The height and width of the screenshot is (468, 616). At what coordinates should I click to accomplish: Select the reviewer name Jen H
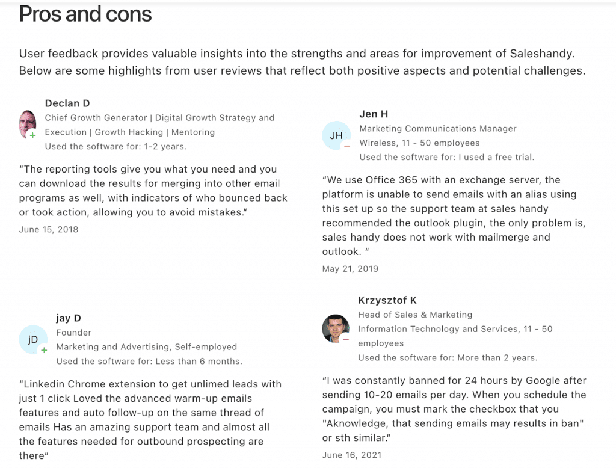(x=374, y=114)
